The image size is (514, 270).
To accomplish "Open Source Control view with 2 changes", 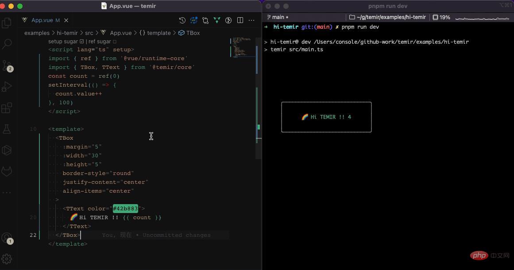I will pyautogui.click(x=7, y=65).
